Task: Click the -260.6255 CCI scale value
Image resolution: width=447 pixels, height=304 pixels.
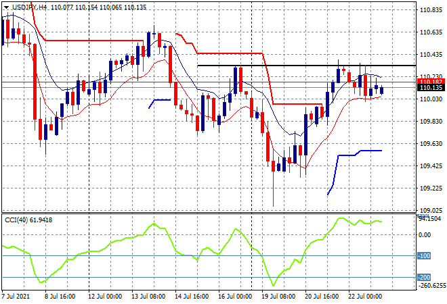Action: pos(431,285)
